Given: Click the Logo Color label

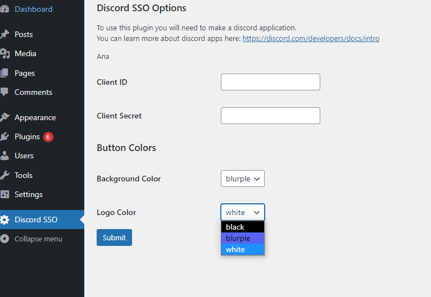Looking at the screenshot, I should [116, 212].
